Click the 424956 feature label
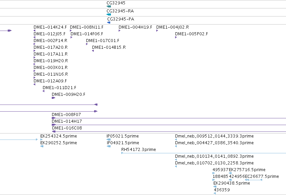The width and height of the screenshot is (286, 195). pyautogui.click(x=237, y=177)
